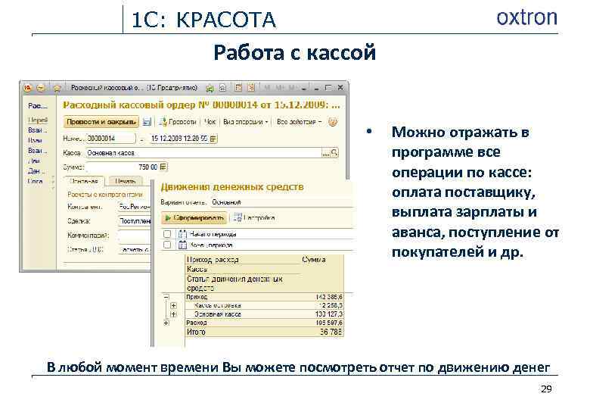Open the favorites star icon in the title bar

(x=57, y=88)
